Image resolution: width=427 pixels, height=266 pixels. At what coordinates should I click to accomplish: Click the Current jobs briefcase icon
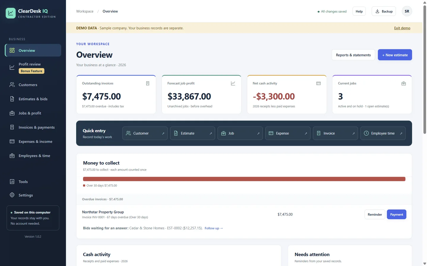(404, 83)
